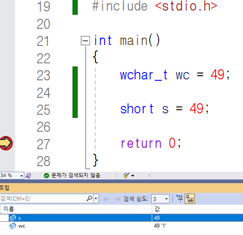Select the 'wc' variable row

[x=121, y=226]
